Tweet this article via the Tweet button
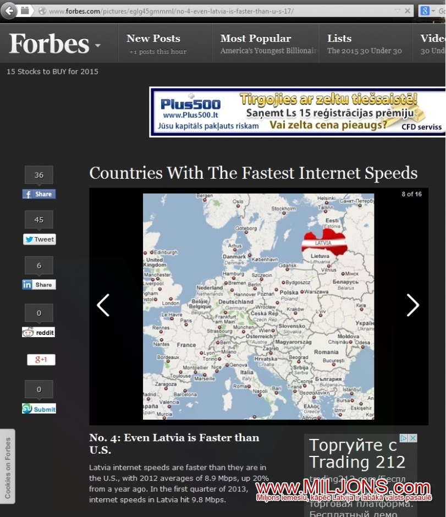This screenshot has height=517, width=446. (x=39, y=239)
